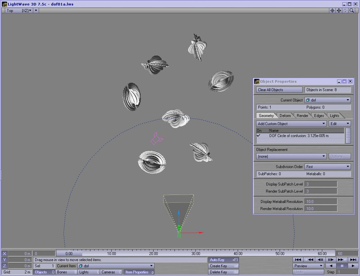The height and width of the screenshot is (276, 360).
Task: Open the Edit dropdown in Object Properties
Action: pos(340,124)
